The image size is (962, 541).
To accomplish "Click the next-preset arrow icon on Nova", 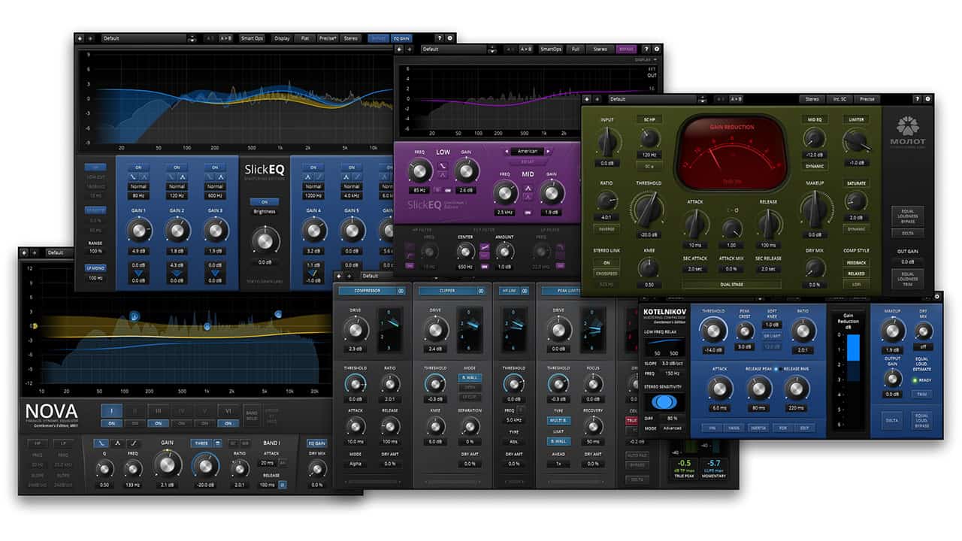I will [x=36, y=252].
